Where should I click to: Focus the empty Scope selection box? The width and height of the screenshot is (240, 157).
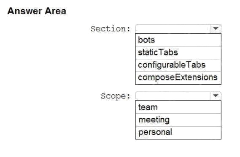(x=173, y=96)
